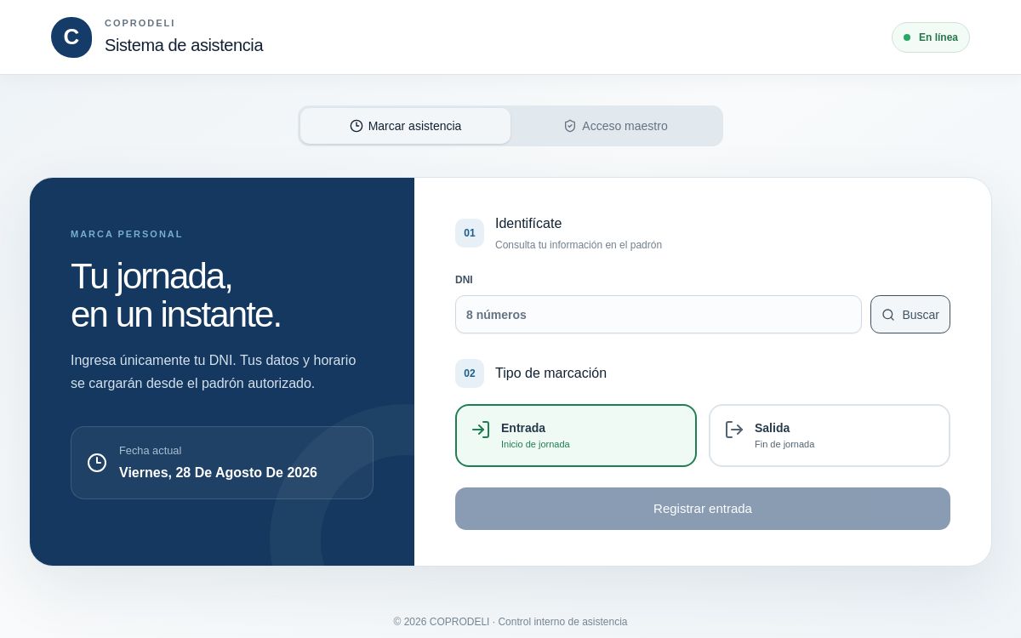Click the step 02 badge
The height and width of the screenshot is (638, 1021).
(470, 373)
